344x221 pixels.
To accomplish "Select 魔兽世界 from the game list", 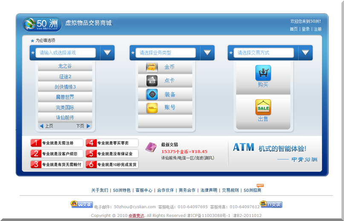I will pos(65,97).
